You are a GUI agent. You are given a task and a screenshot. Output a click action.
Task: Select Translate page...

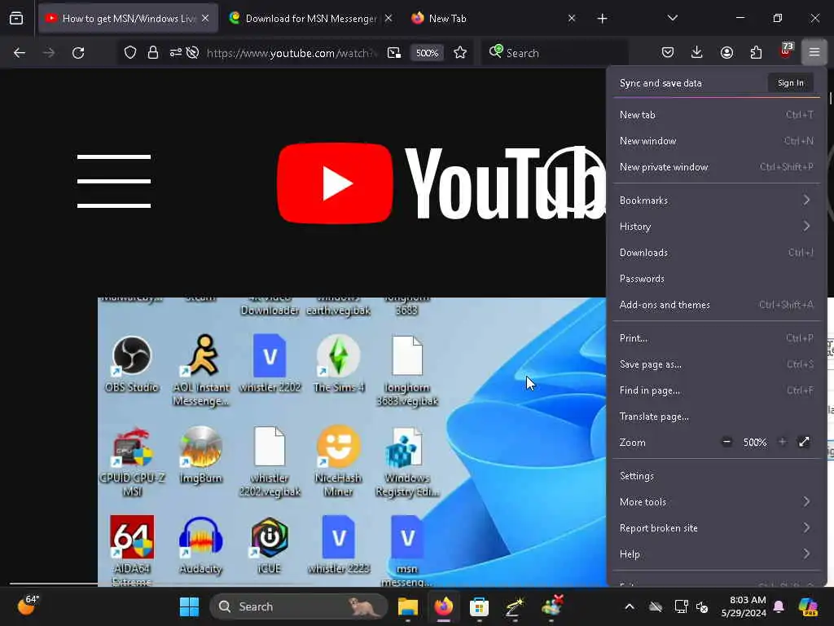click(x=717, y=417)
